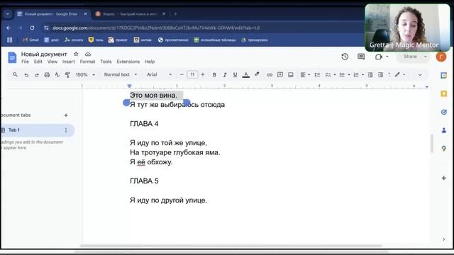This screenshot has width=454, height=255.
Task: Toggle underline formatting
Action: coord(235,75)
